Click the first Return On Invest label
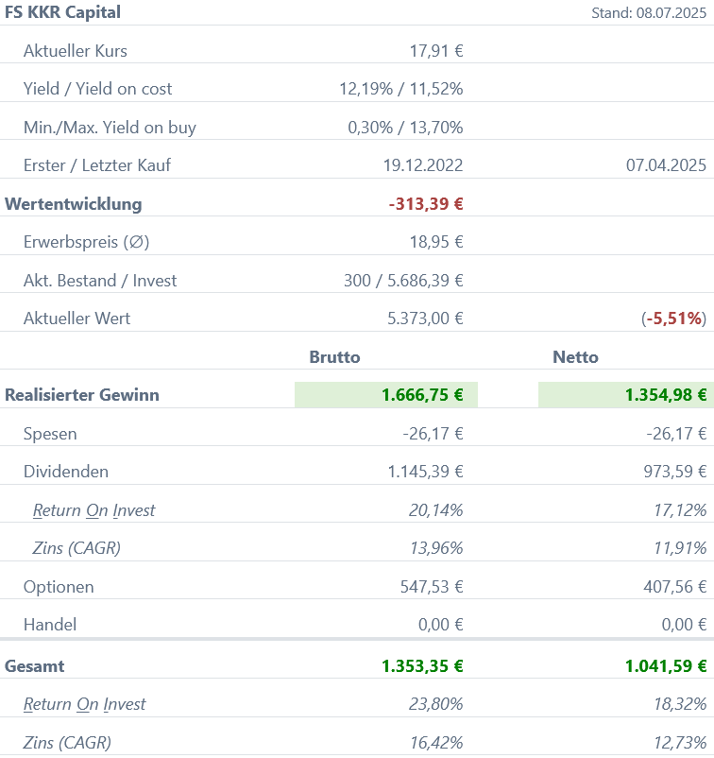This screenshot has height=758, width=714. coord(93,510)
